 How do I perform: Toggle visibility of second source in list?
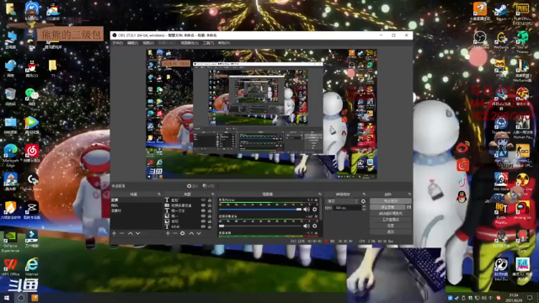pyautogui.click(x=203, y=205)
